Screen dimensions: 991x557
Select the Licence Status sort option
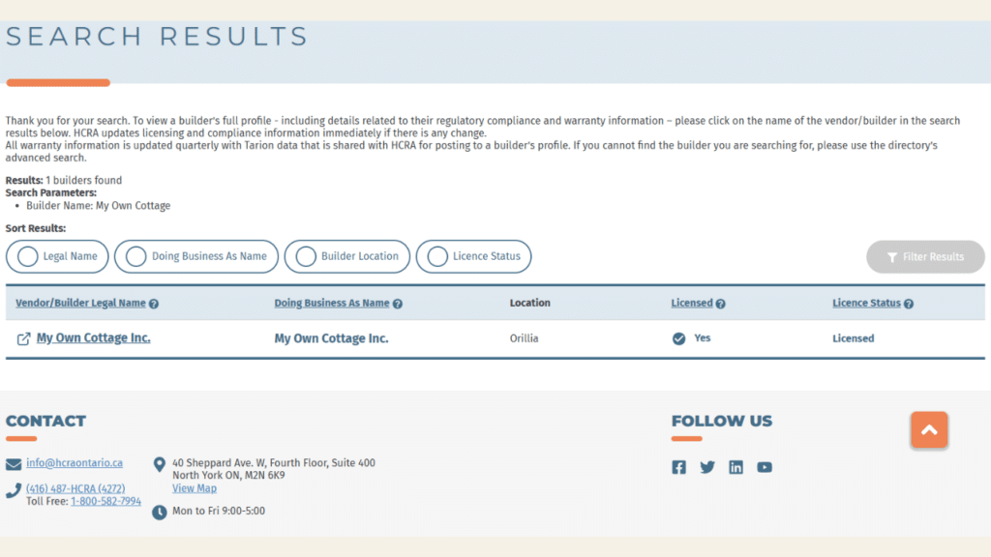(473, 256)
